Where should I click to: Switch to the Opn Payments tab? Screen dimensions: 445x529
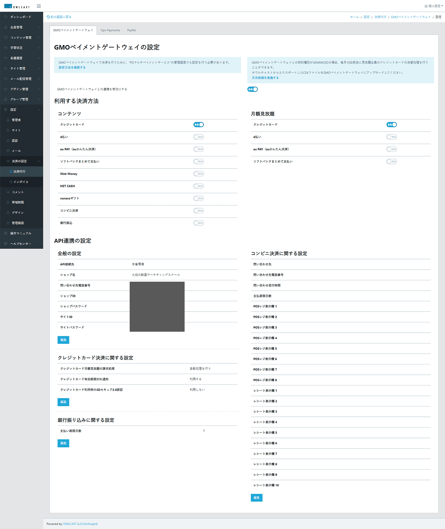click(110, 30)
